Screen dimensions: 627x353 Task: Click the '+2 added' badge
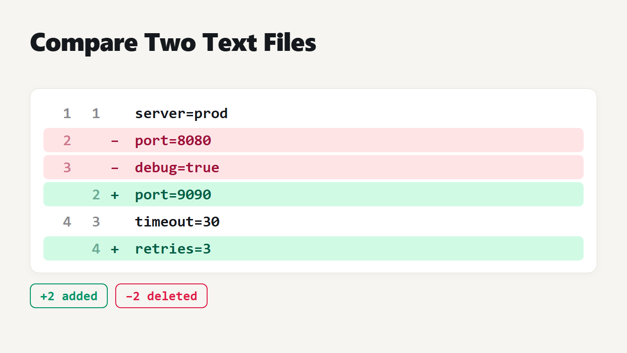coord(69,296)
